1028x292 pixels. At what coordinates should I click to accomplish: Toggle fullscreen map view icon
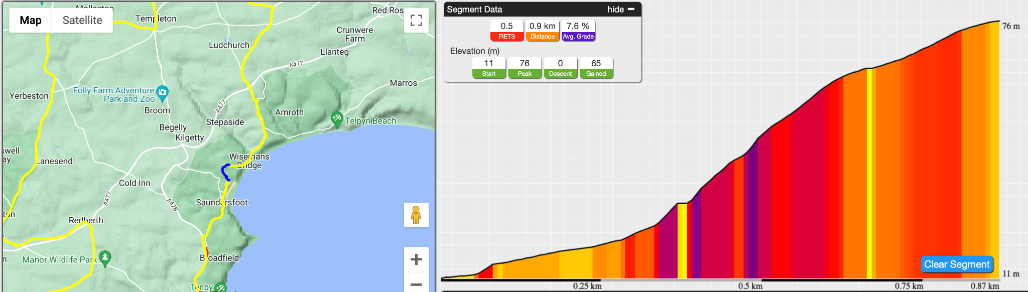click(x=416, y=21)
